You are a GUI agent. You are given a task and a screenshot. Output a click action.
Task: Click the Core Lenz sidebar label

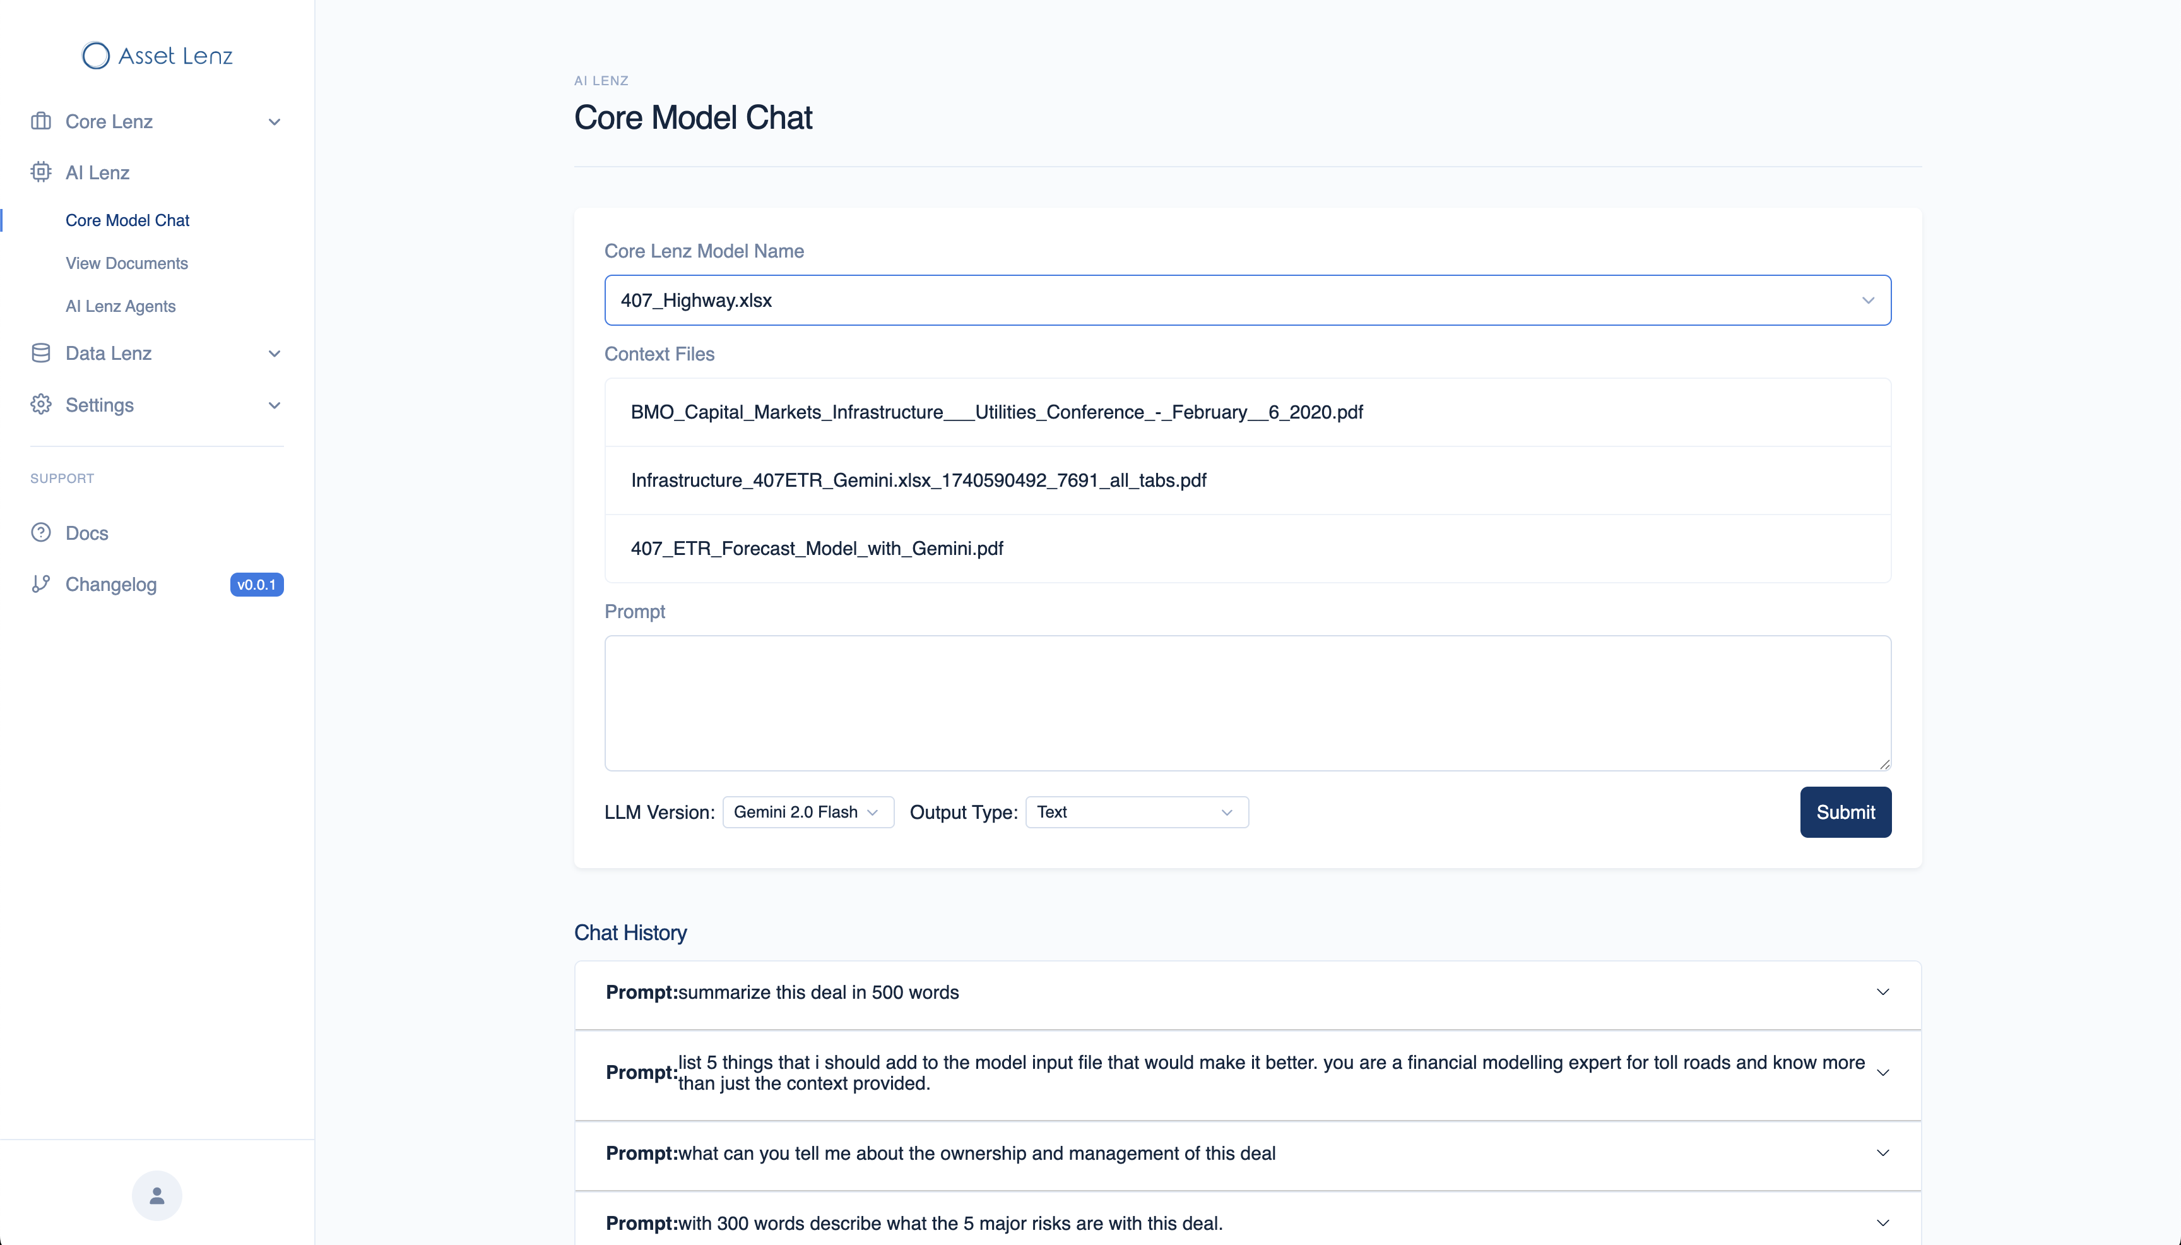click(109, 121)
